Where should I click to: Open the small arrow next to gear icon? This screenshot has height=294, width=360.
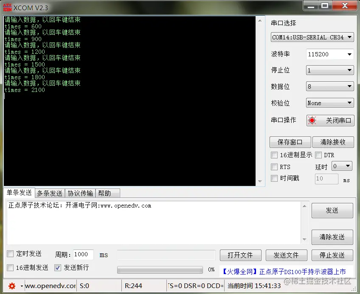tap(22, 286)
